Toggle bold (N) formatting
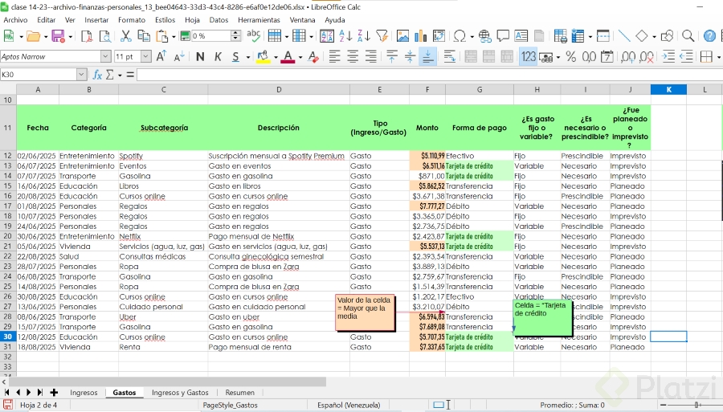The image size is (723, 412). click(x=200, y=57)
